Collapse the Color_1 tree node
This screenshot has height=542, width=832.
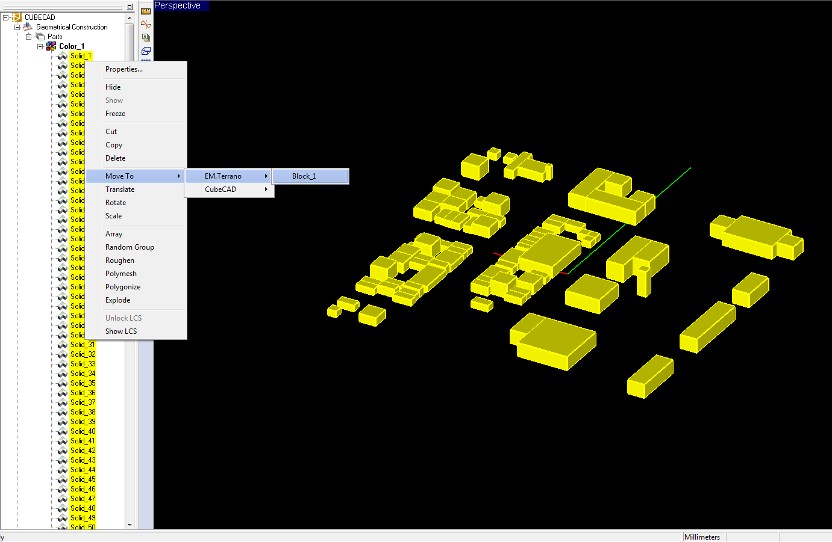[40, 46]
